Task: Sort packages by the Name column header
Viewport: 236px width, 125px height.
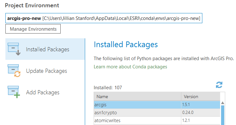Action: pyautogui.click(x=138, y=97)
